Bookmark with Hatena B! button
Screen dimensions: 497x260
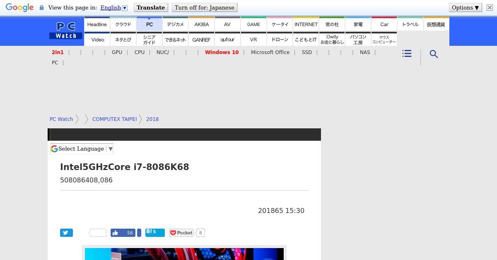pos(155,232)
